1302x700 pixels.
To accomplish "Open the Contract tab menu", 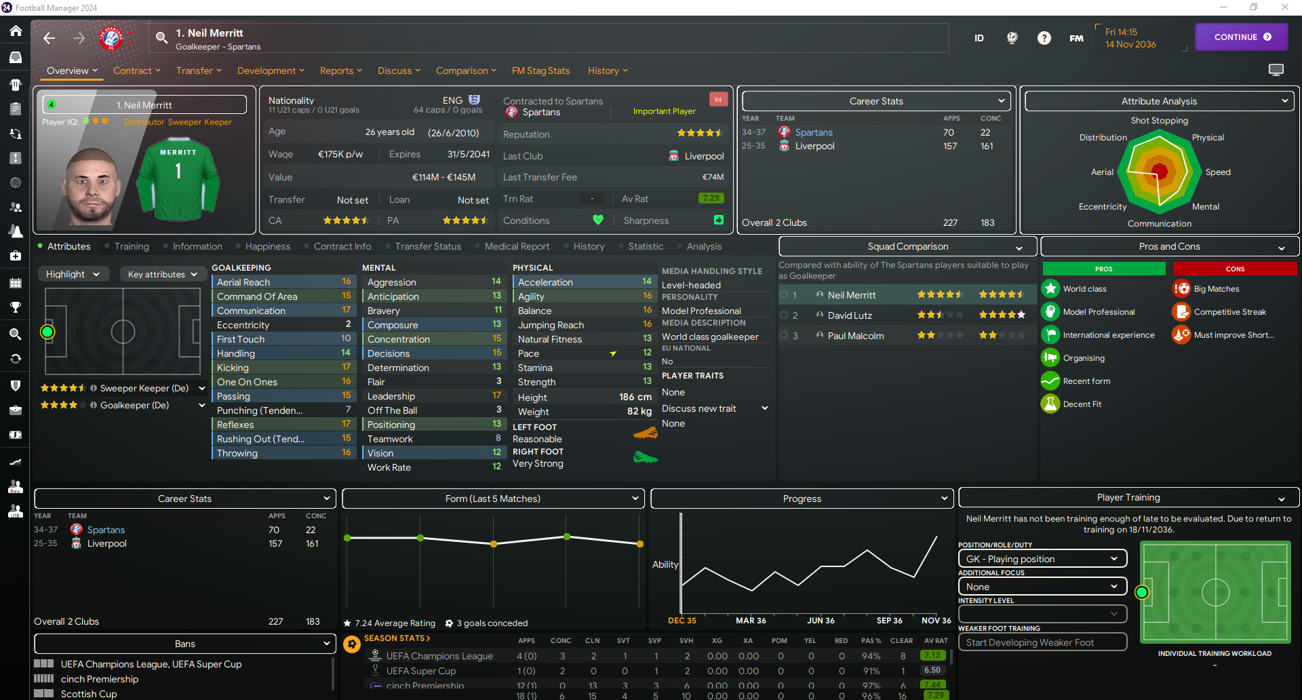I will [x=137, y=71].
